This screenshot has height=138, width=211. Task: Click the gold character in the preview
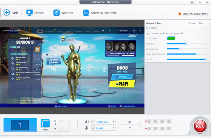72,73
